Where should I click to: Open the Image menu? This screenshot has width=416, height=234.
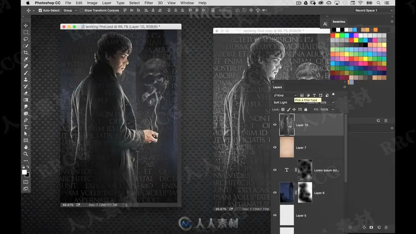(92, 3)
